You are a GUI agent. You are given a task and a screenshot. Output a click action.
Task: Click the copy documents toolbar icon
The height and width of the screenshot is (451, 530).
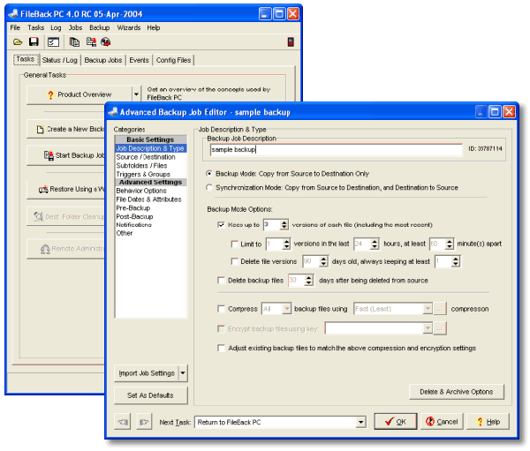pyautogui.click(x=74, y=41)
